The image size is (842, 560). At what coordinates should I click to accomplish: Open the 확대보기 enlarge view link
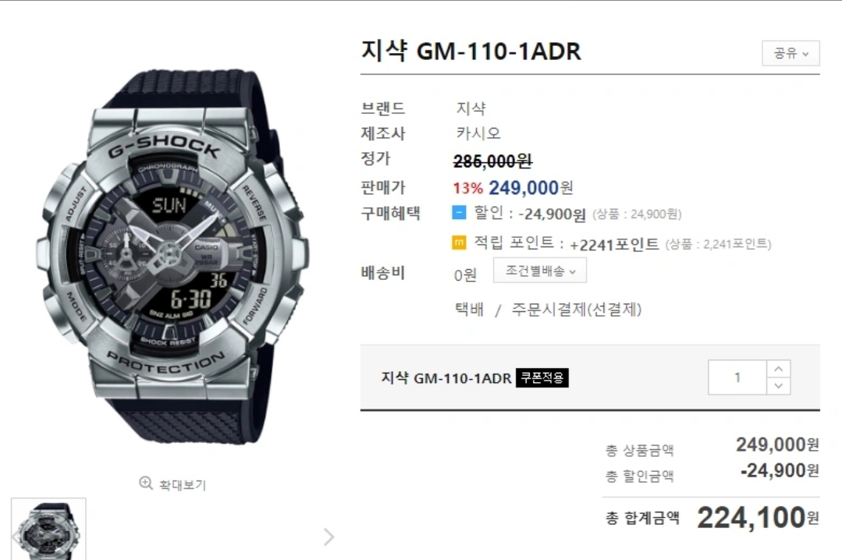172,484
